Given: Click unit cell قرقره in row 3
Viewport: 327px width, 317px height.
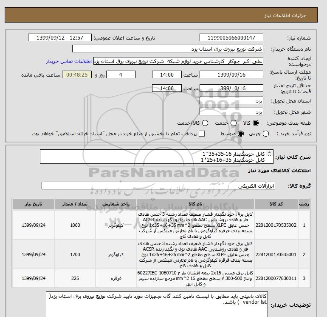Looking at the screenshot, I should [116, 278].
